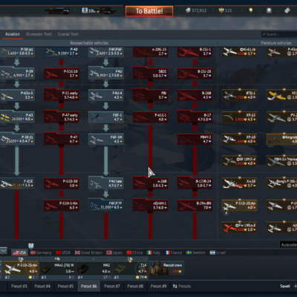Switch to the Aviation tab
Image resolution: width=297 pixels, height=297 pixels.
[13, 34]
